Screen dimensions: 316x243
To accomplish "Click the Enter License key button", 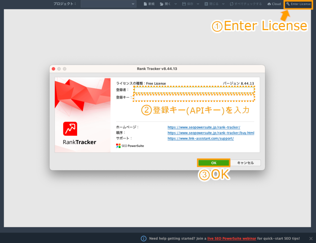I will coord(298,4).
